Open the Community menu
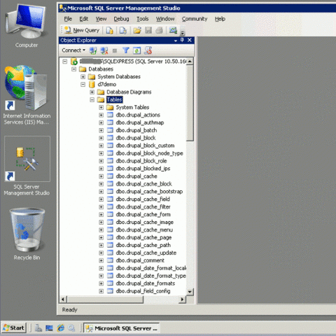The width and height of the screenshot is (336, 336). click(x=195, y=19)
